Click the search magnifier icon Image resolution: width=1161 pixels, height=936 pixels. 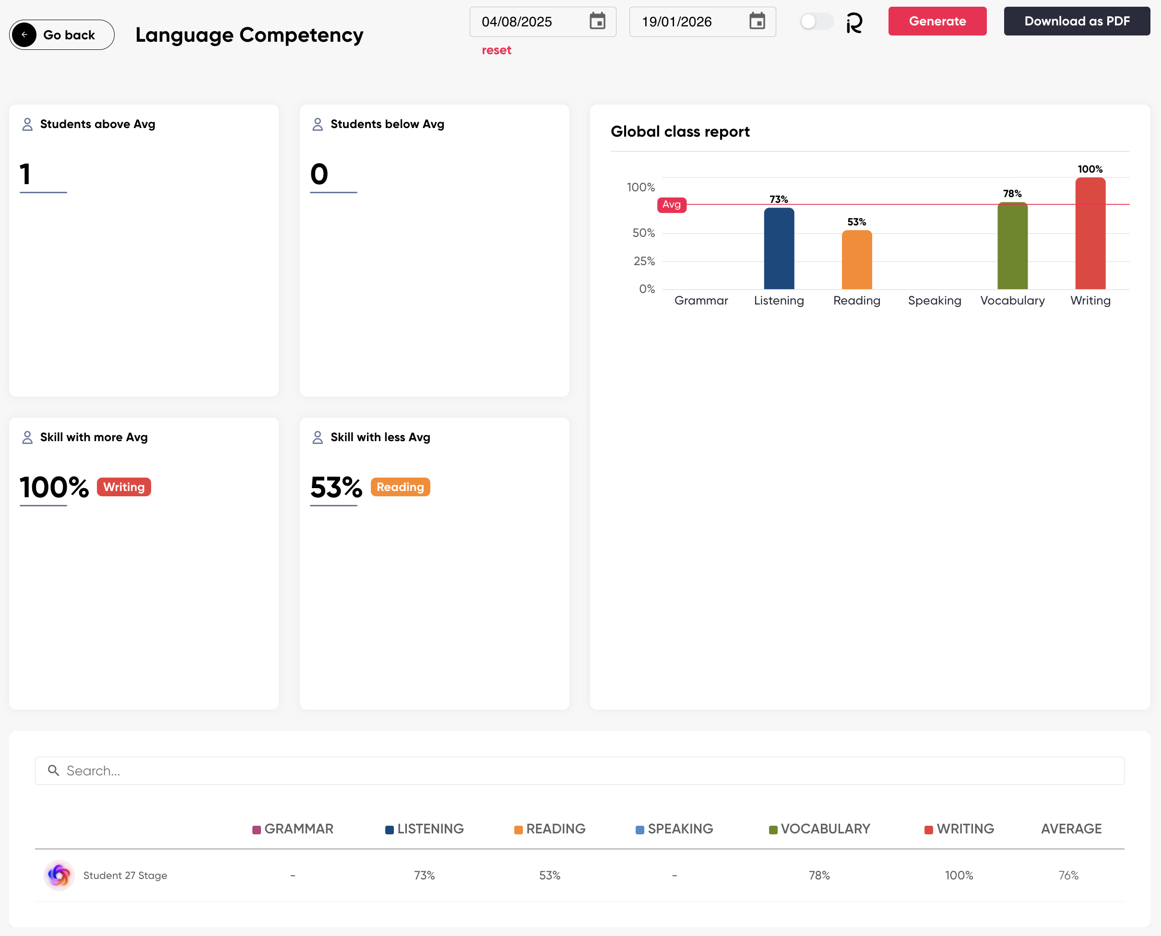[53, 771]
